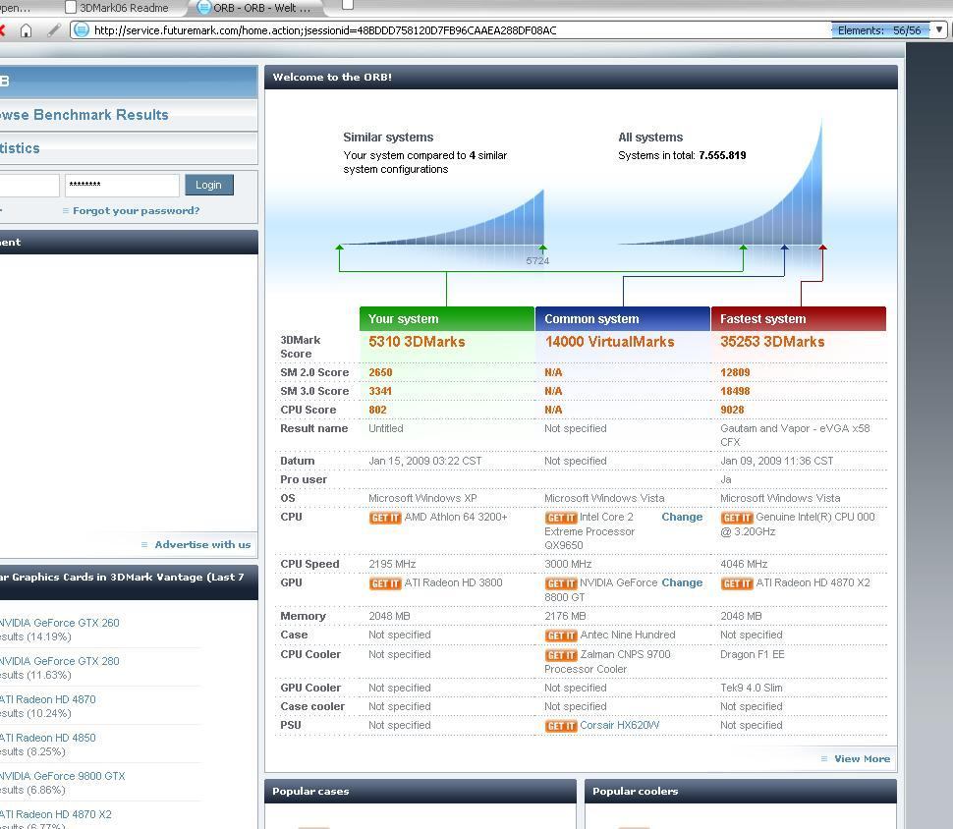
Task: Open NVIDIA GeForce GTX 280 link
Action: pos(59,661)
